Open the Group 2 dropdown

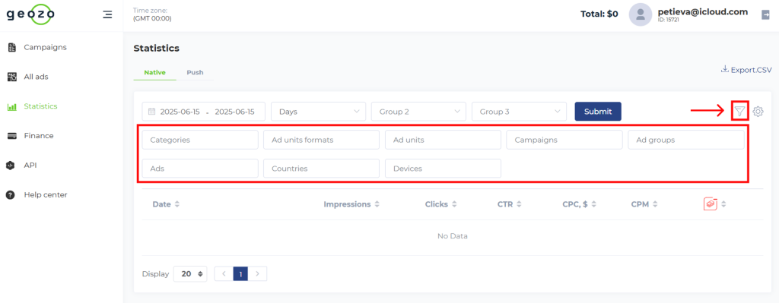pyautogui.click(x=419, y=112)
